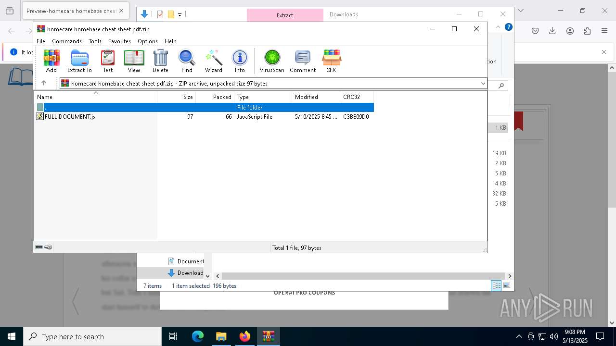The height and width of the screenshot is (346, 616).
Task: Switch Explorer to large icons view
Action: click(x=506, y=285)
